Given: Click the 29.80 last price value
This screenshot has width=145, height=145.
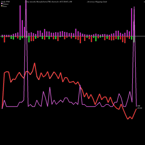Looking at the screenshot, I should click(x=139, y=108).
